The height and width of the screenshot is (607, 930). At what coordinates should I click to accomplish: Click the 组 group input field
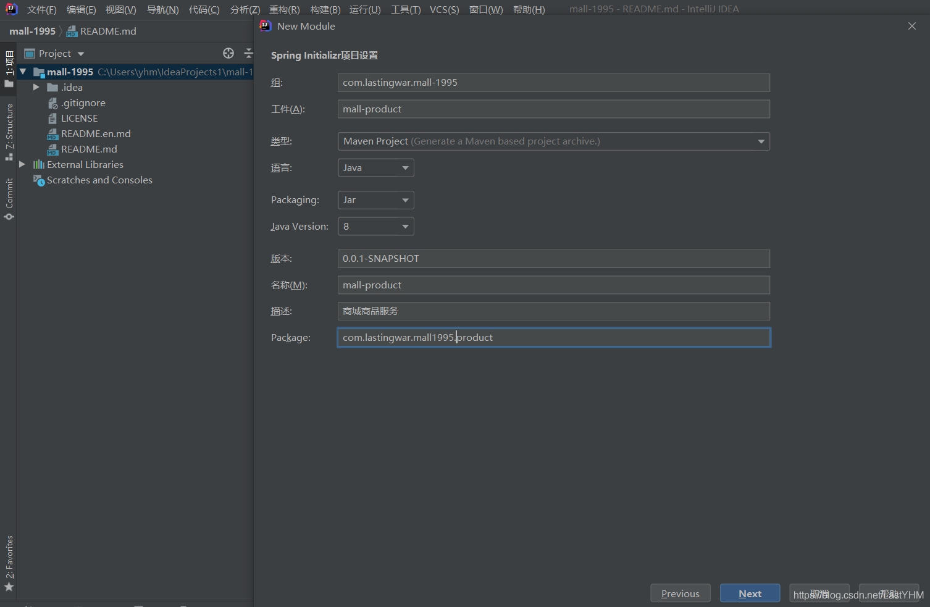click(x=553, y=83)
